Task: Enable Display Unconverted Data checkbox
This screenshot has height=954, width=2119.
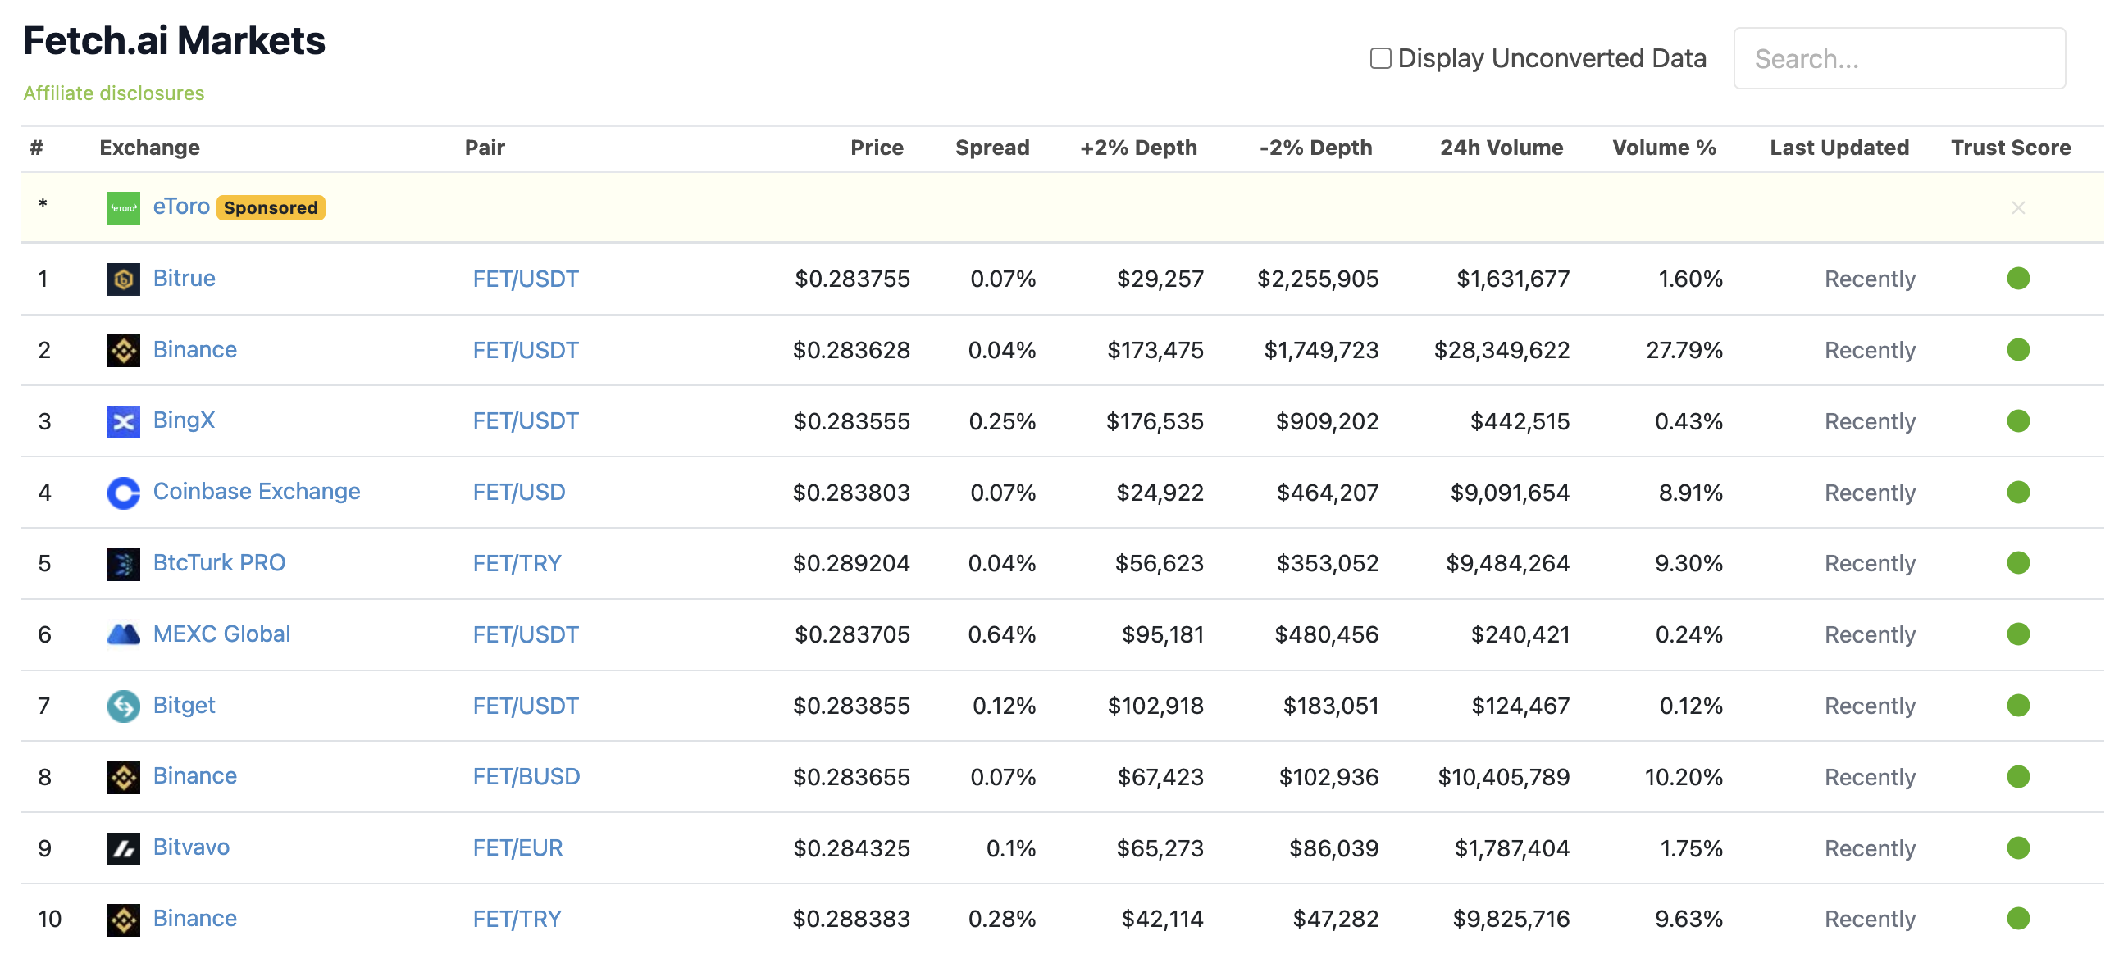Action: tap(1380, 58)
